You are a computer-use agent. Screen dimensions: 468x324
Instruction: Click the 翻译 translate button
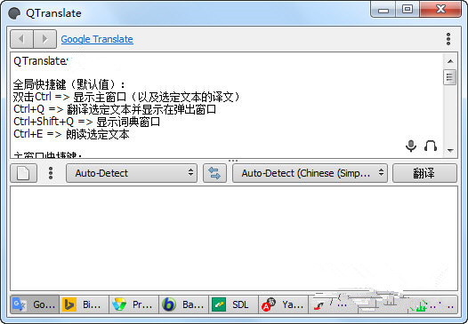[424, 173]
